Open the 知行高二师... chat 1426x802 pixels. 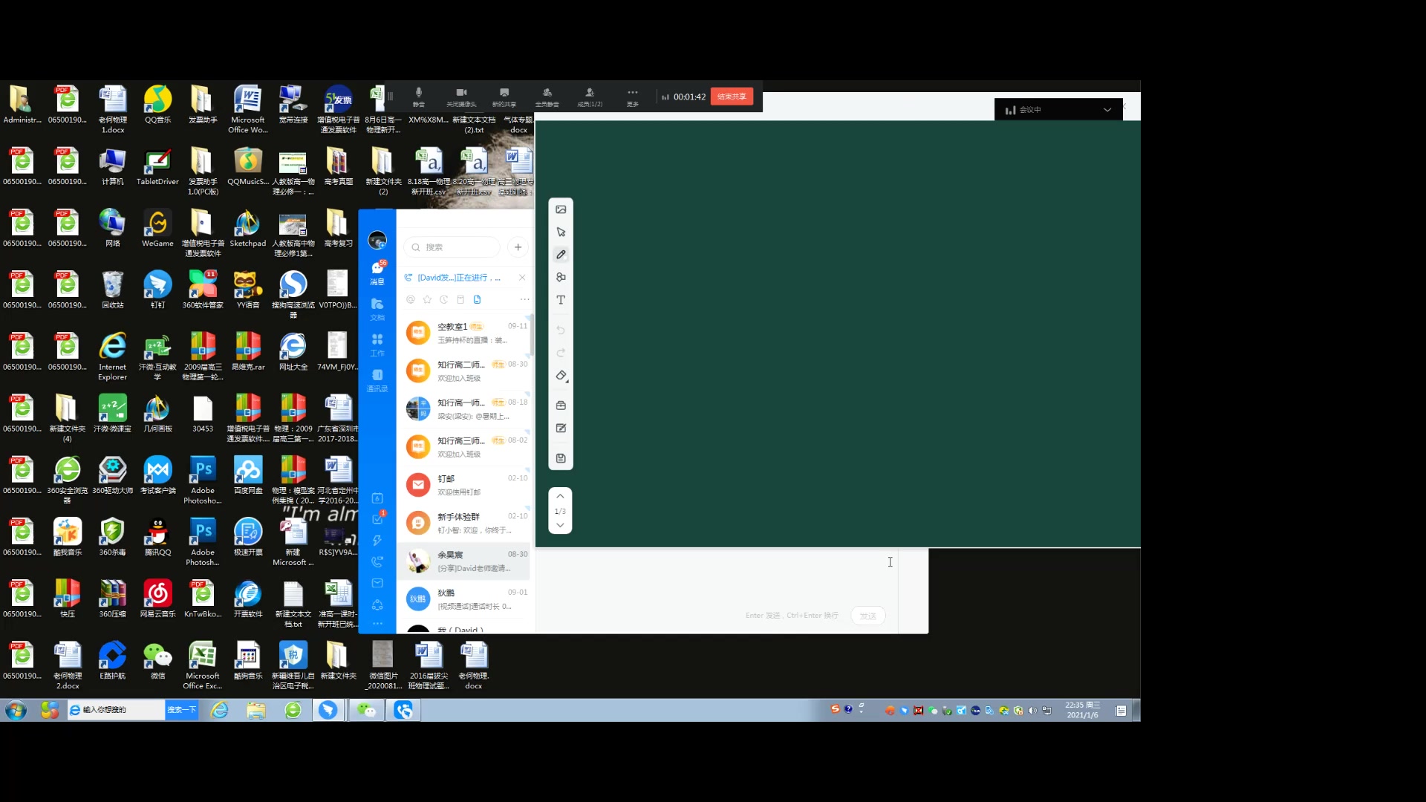[x=465, y=371]
